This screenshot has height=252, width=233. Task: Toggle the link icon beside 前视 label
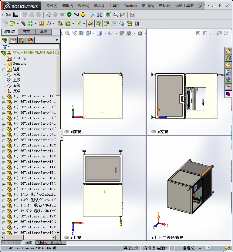coord(66,132)
